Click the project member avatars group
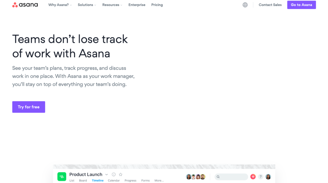This screenshot has width=328, height=183. click(195, 177)
